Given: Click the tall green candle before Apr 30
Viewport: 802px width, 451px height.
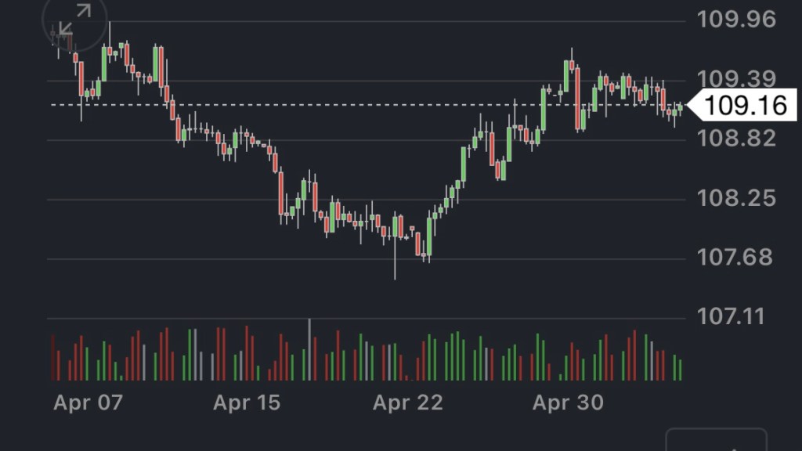Looking at the screenshot, I should pos(544,110).
